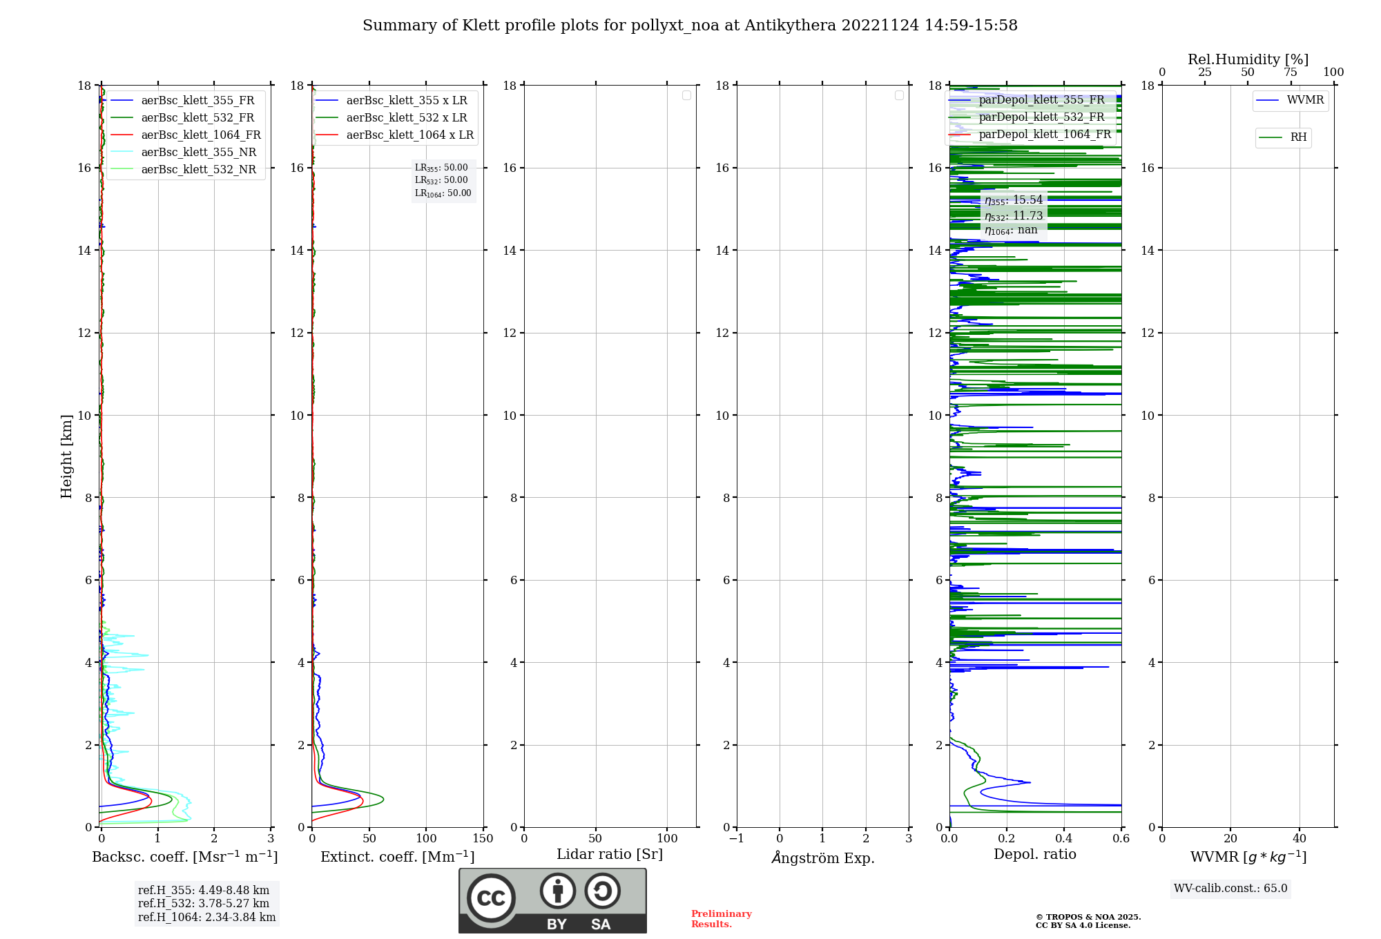Click the plot title 'Summary of Klett profile plots'

[690, 26]
